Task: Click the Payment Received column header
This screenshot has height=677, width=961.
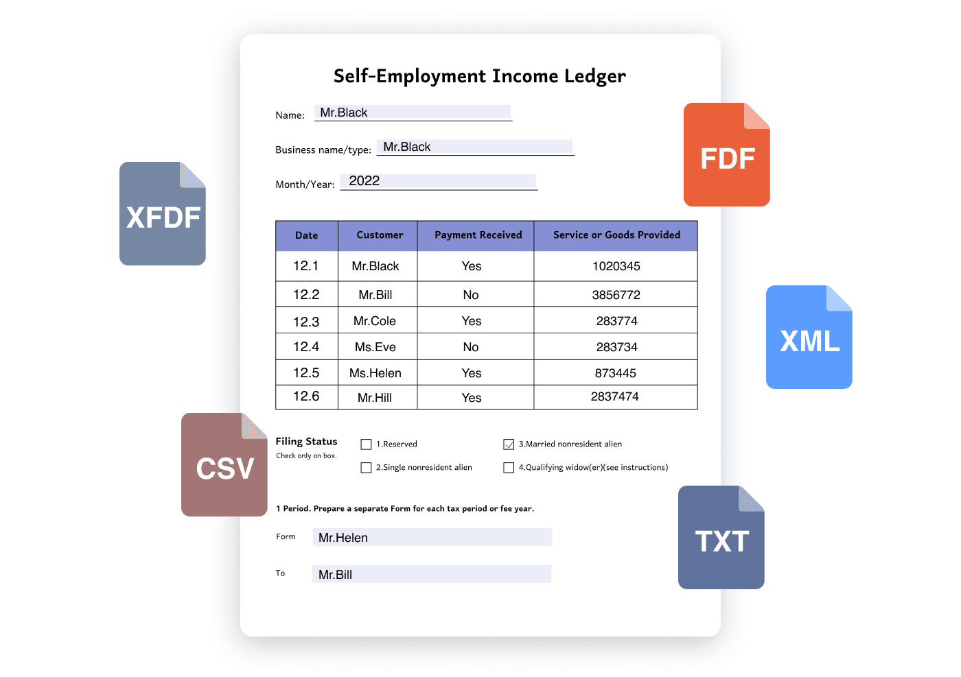Action: click(478, 235)
